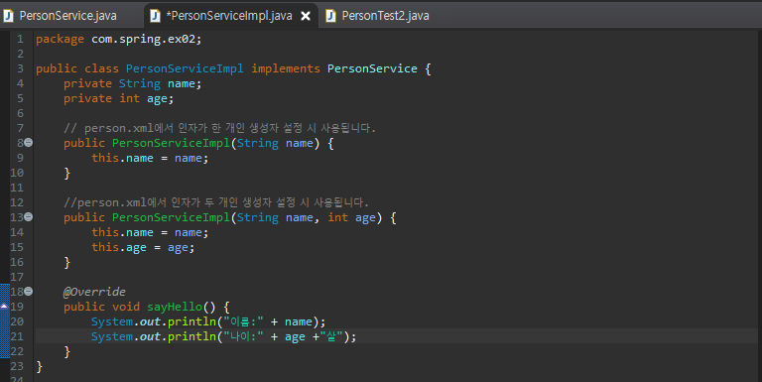This screenshot has height=382, width=762.
Task: Click the comment on line 12
Action: coord(216,202)
